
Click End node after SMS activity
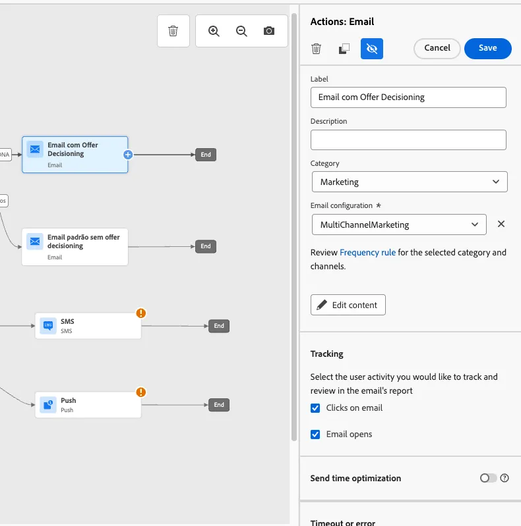pyautogui.click(x=219, y=326)
